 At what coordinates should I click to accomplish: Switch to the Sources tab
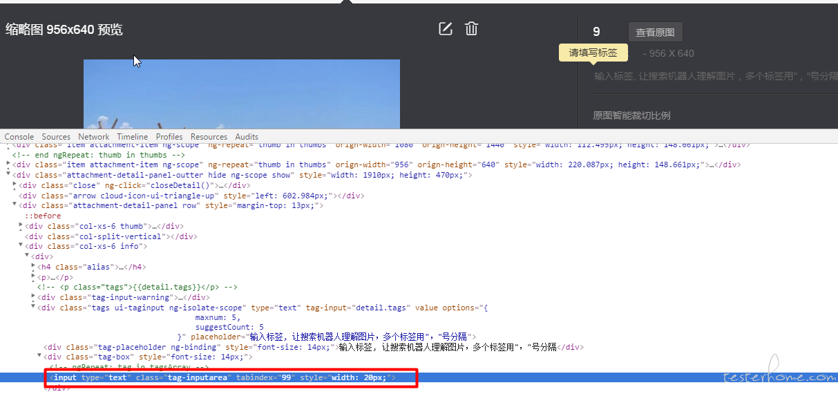pyautogui.click(x=56, y=137)
